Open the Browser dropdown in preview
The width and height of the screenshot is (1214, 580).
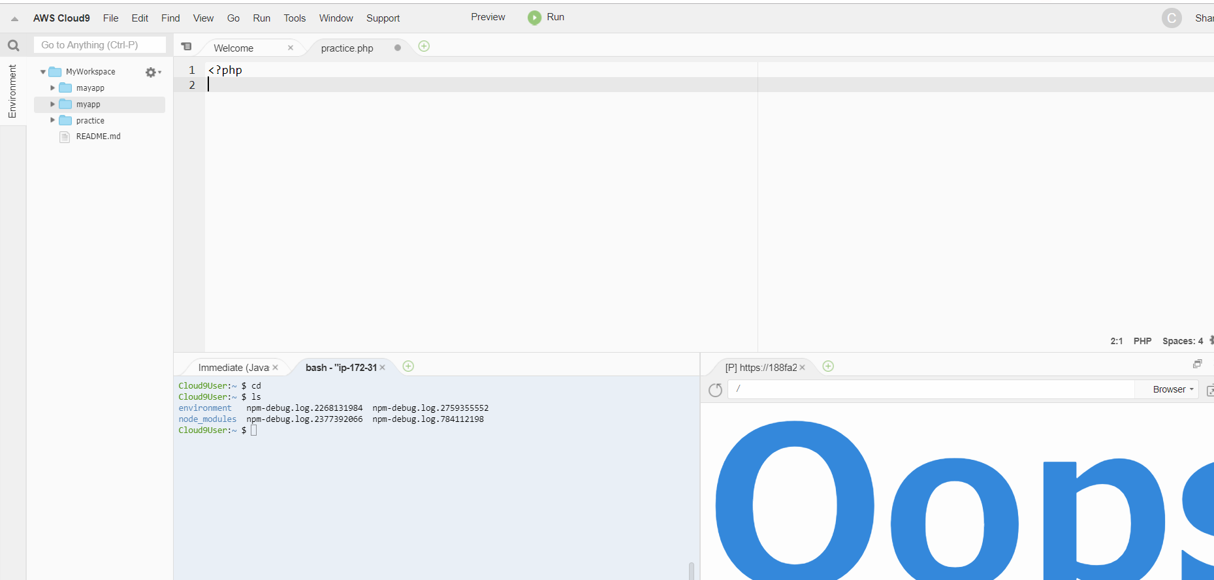[x=1173, y=389]
